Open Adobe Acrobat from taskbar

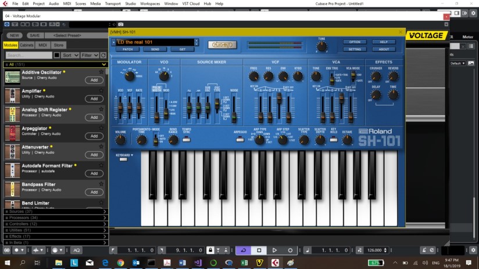click(167, 262)
